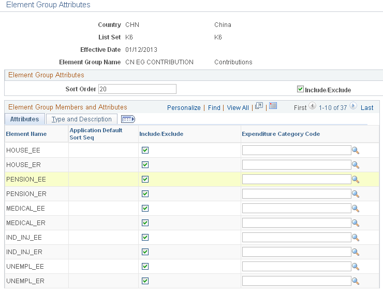This screenshot has width=383, height=291.
Task: Uncheck Include/Exclude for MEDICAL_EE
Action: click(x=145, y=209)
